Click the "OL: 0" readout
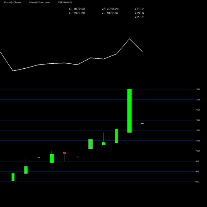The width and height of the screenshot is (207, 207). click(140, 17)
